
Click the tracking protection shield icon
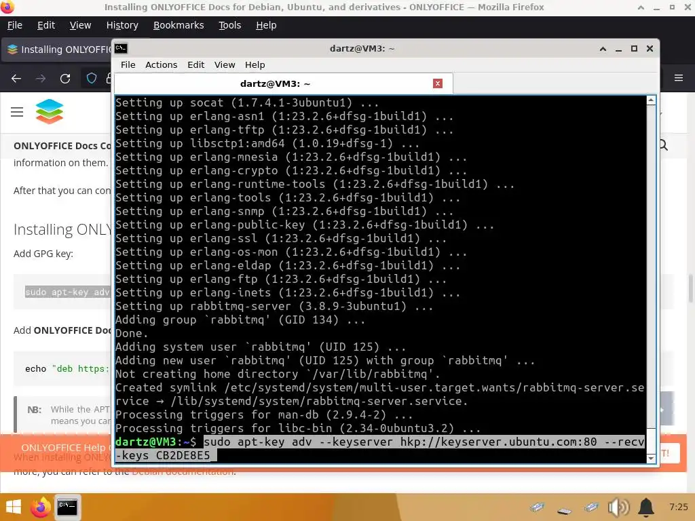pos(92,79)
